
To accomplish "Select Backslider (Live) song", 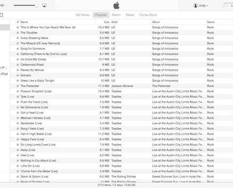I will [31, 123].
